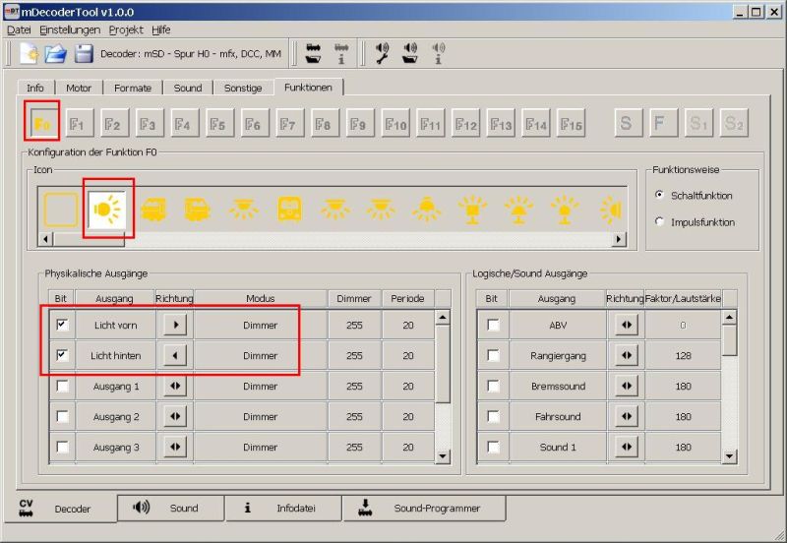Select the F5 function button
This screenshot has width=787, height=543.
click(217, 124)
